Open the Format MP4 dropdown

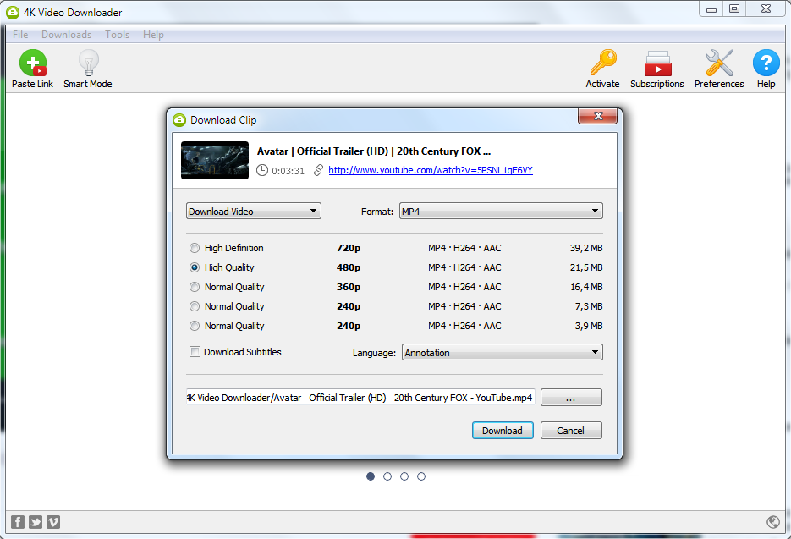[501, 211]
